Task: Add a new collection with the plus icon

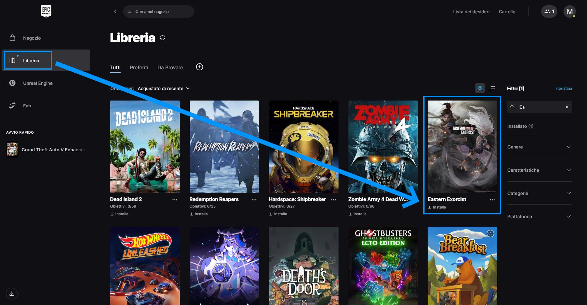Action: (200, 67)
